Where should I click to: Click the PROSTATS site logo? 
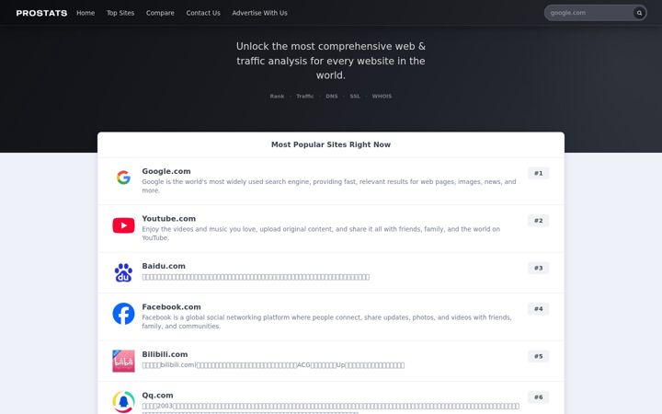pos(41,13)
